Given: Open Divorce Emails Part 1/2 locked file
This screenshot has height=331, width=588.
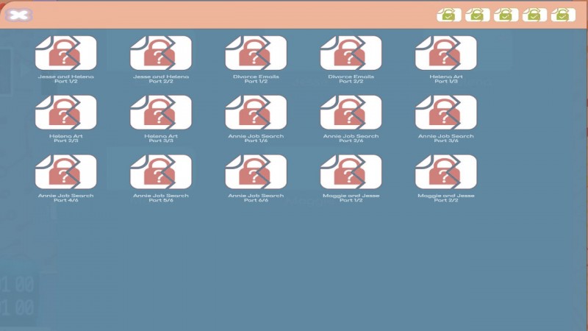Looking at the screenshot, I should (x=256, y=54).
